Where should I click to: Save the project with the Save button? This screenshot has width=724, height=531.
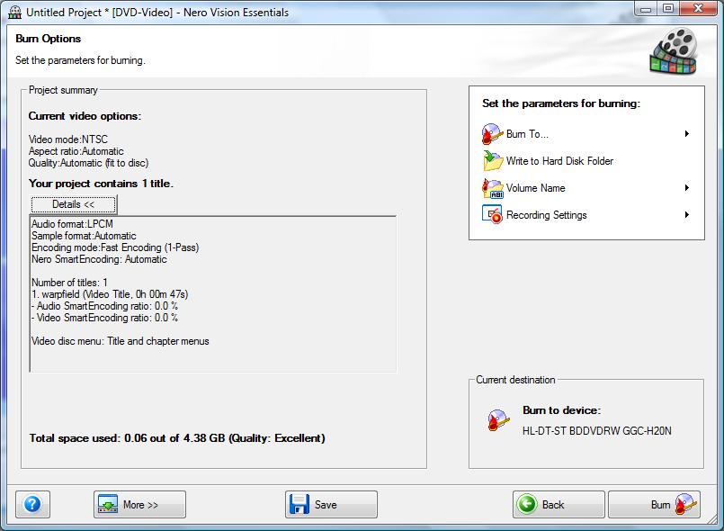tap(331, 504)
